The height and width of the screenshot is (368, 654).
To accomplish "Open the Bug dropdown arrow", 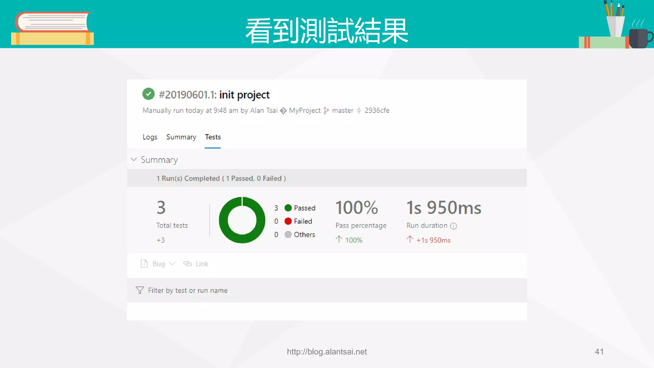I will (x=172, y=264).
